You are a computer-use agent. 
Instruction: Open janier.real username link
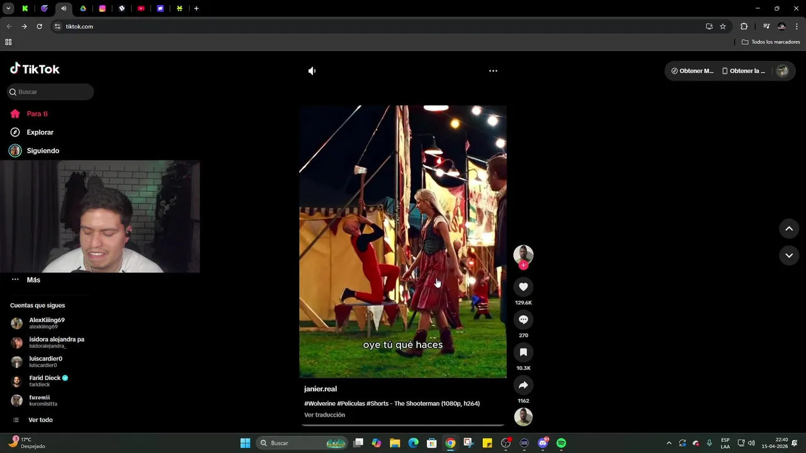321,389
